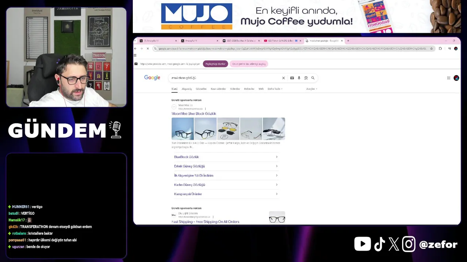Open the first MoonMee glasses thumbnail
Image resolution: width=467 pixels, height=262 pixels.
(183, 129)
